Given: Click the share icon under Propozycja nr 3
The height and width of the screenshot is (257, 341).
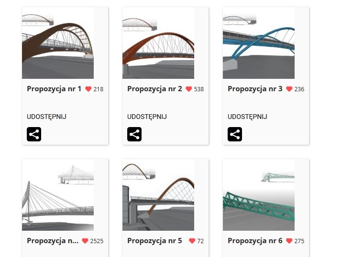Looking at the screenshot, I should (x=235, y=134).
